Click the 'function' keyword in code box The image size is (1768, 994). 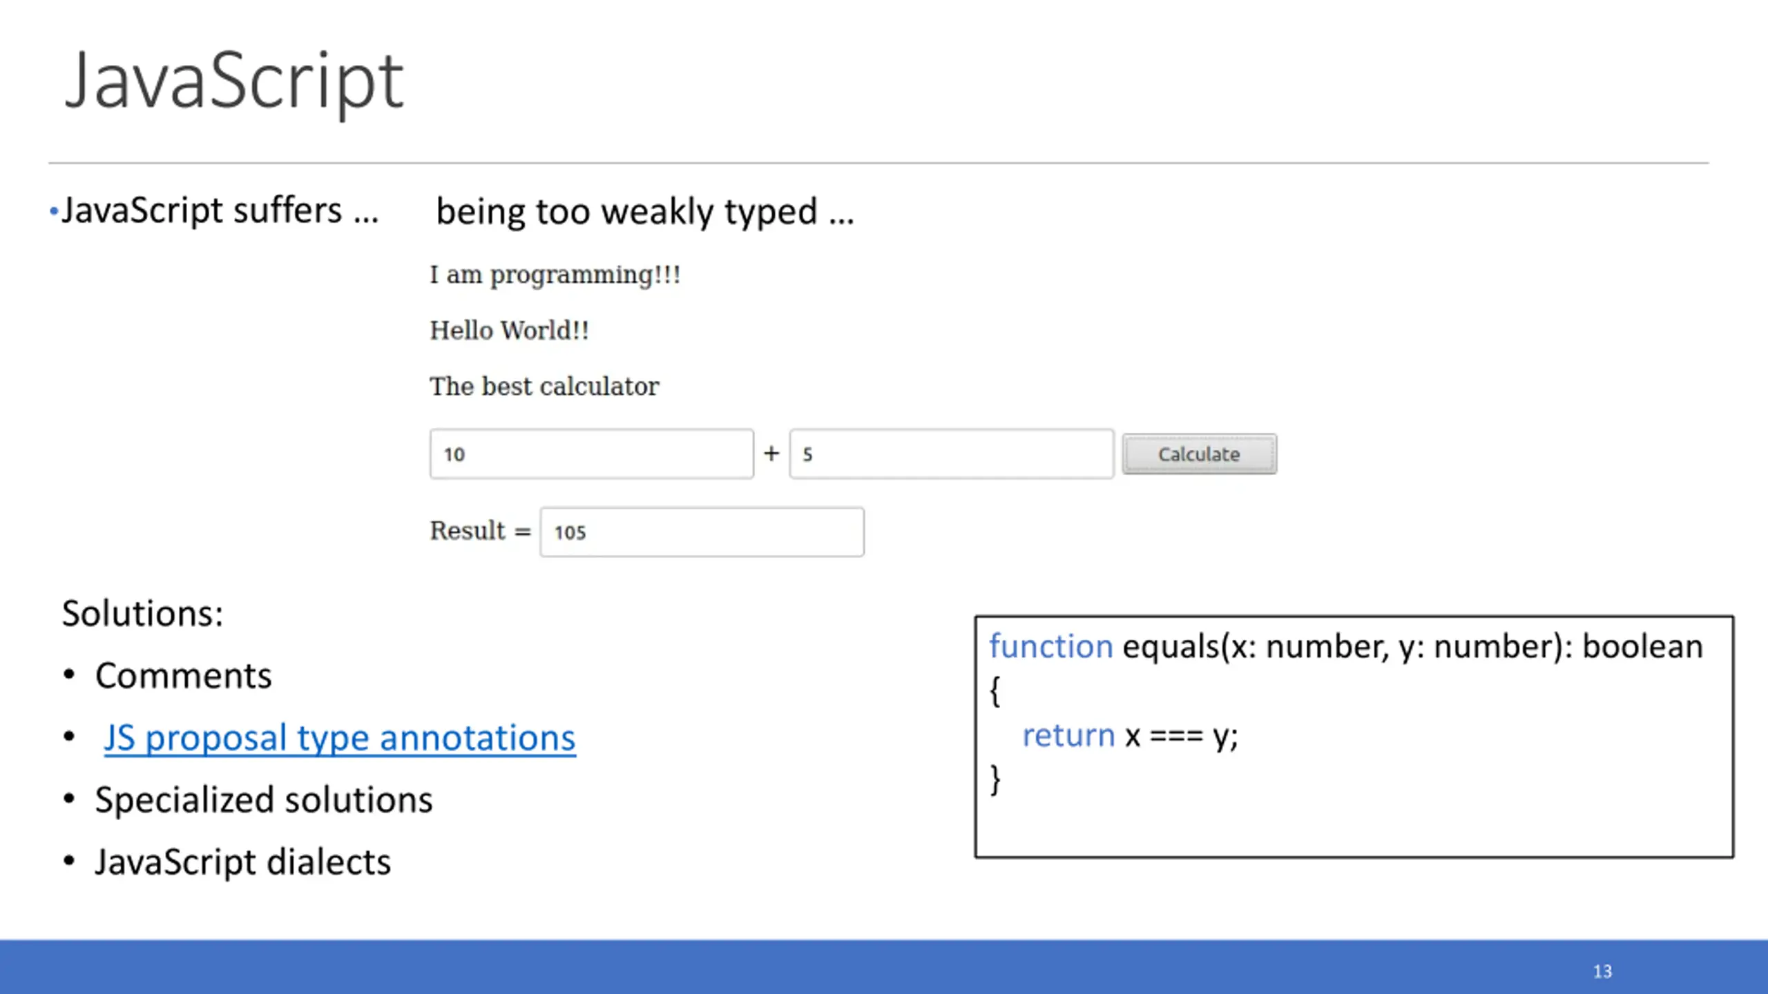(x=1051, y=647)
